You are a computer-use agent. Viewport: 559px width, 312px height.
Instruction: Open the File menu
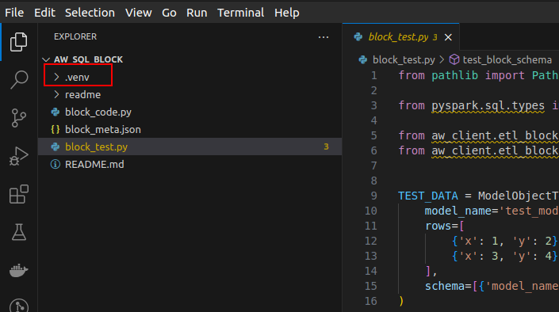tap(14, 13)
